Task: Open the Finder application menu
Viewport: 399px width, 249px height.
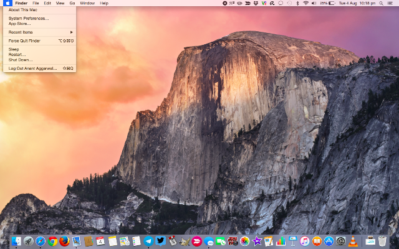Action: pyautogui.click(x=21, y=3)
